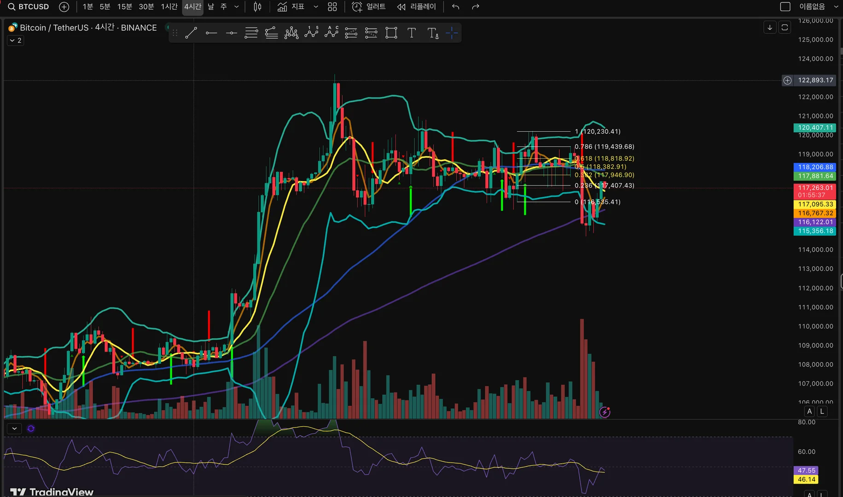Image resolution: width=843 pixels, height=497 pixels.
Task: Select the Trend-Based Fib Extension tool
Action: (x=271, y=33)
